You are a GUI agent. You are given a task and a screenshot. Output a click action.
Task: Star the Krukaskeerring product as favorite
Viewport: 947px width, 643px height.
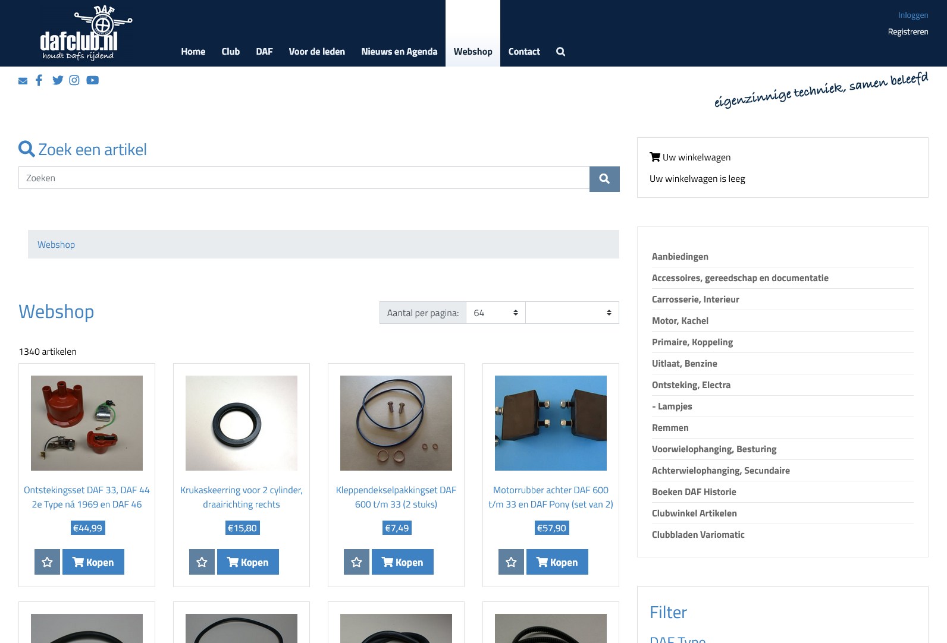coord(202,562)
